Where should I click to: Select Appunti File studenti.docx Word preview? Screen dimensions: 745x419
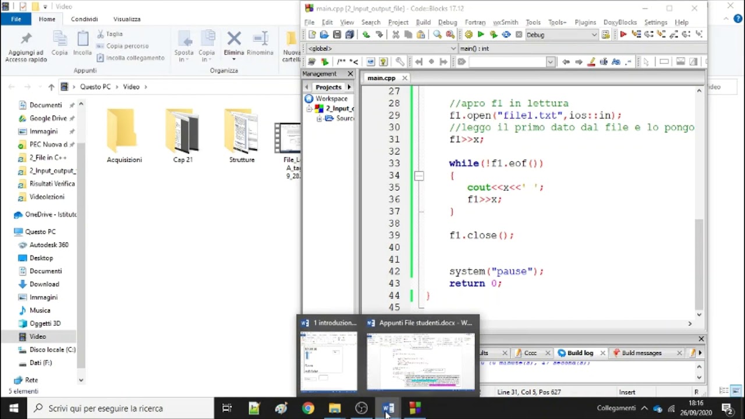[x=421, y=354]
